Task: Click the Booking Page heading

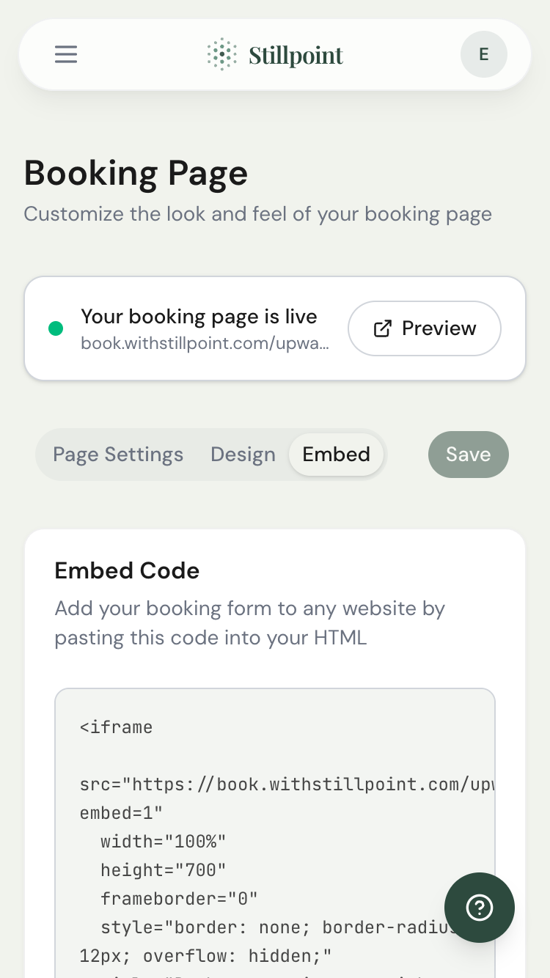Action: coord(136,174)
